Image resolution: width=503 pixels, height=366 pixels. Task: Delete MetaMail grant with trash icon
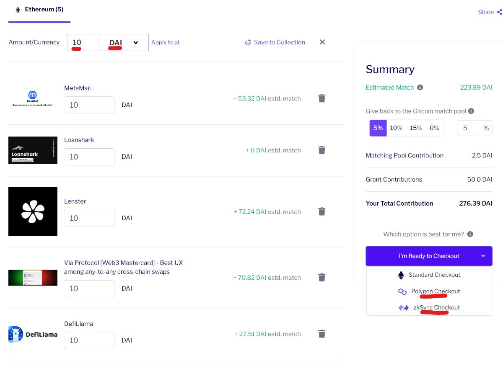pos(322,98)
